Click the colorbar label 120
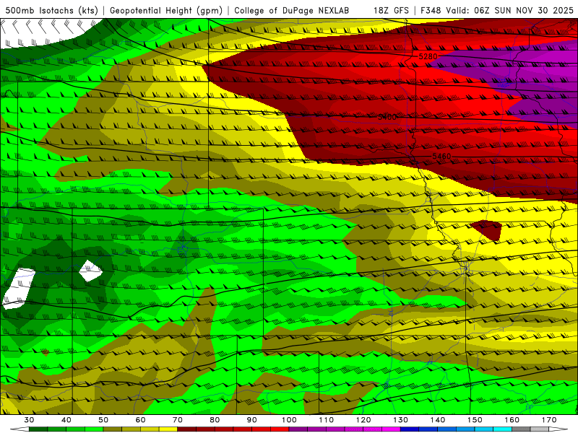 (x=363, y=420)
